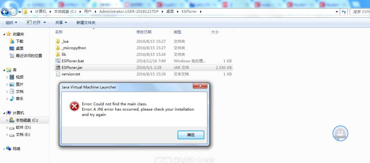Expand the 视频 library tree node
The height and width of the screenshot is (163, 370).
[7, 77]
